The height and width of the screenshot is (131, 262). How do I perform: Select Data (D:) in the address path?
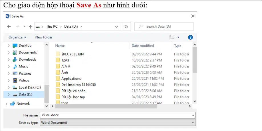[71, 26]
